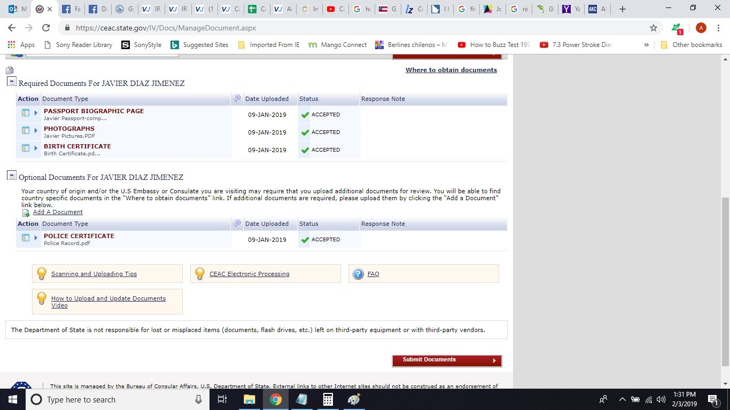
Task: Open the Imported From IE bookmarks folder
Action: point(268,45)
